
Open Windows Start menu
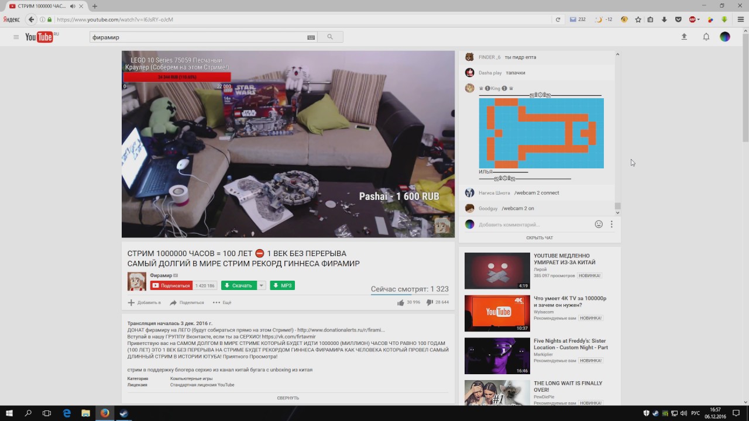coord(9,413)
